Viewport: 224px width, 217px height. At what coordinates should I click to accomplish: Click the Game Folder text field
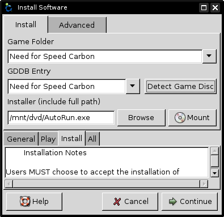[x=105, y=56]
